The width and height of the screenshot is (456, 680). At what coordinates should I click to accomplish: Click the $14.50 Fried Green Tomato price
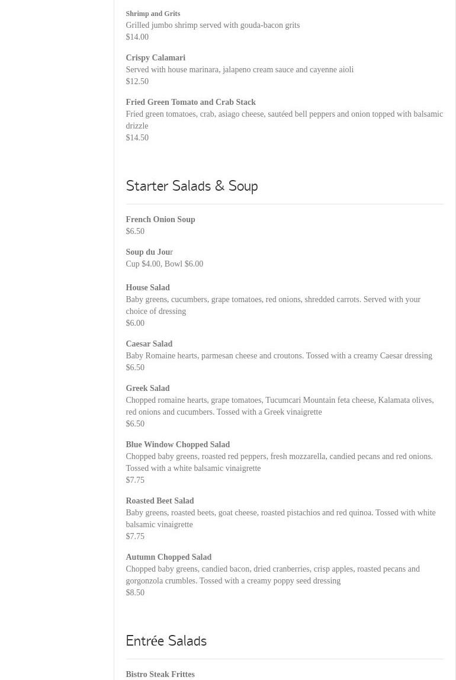coord(137,137)
